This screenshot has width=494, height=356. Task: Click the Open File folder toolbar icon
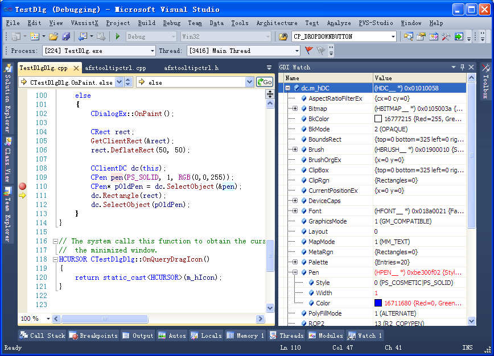pos(53,36)
